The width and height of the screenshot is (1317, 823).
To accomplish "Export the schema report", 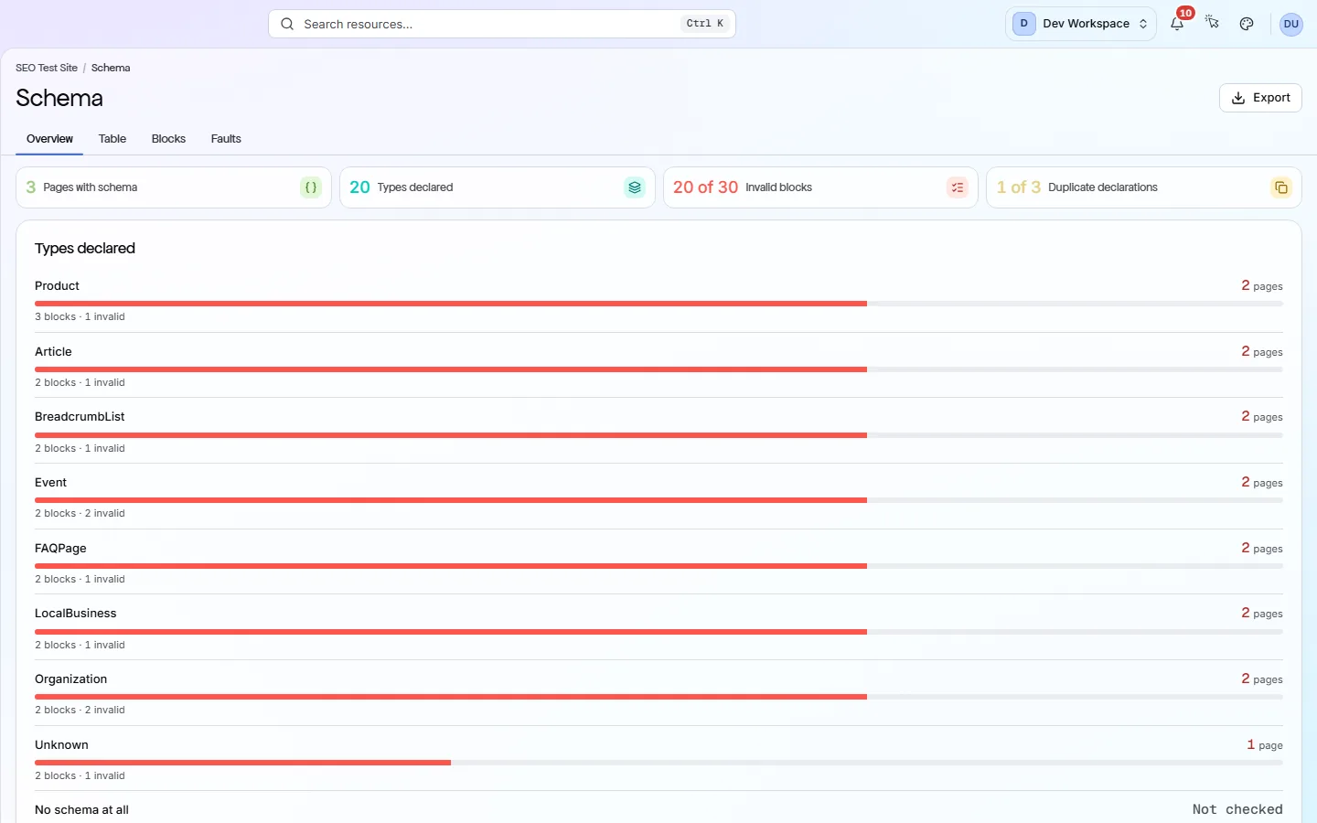I will pos(1260,98).
